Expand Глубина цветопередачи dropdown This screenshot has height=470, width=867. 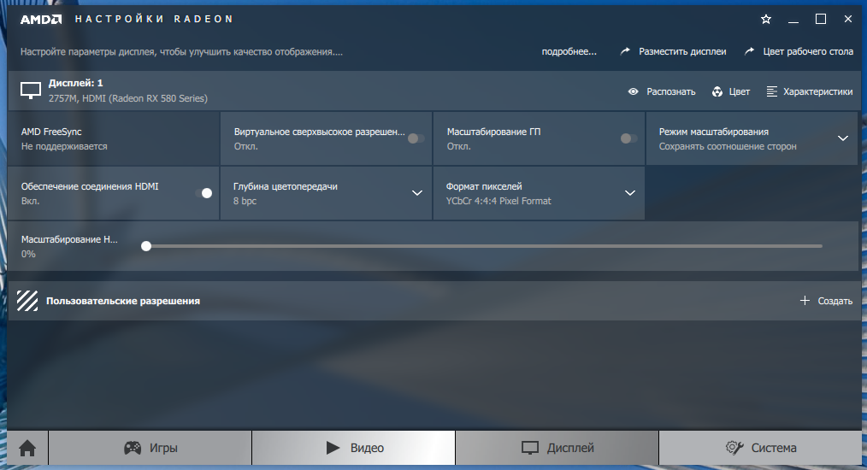417,193
